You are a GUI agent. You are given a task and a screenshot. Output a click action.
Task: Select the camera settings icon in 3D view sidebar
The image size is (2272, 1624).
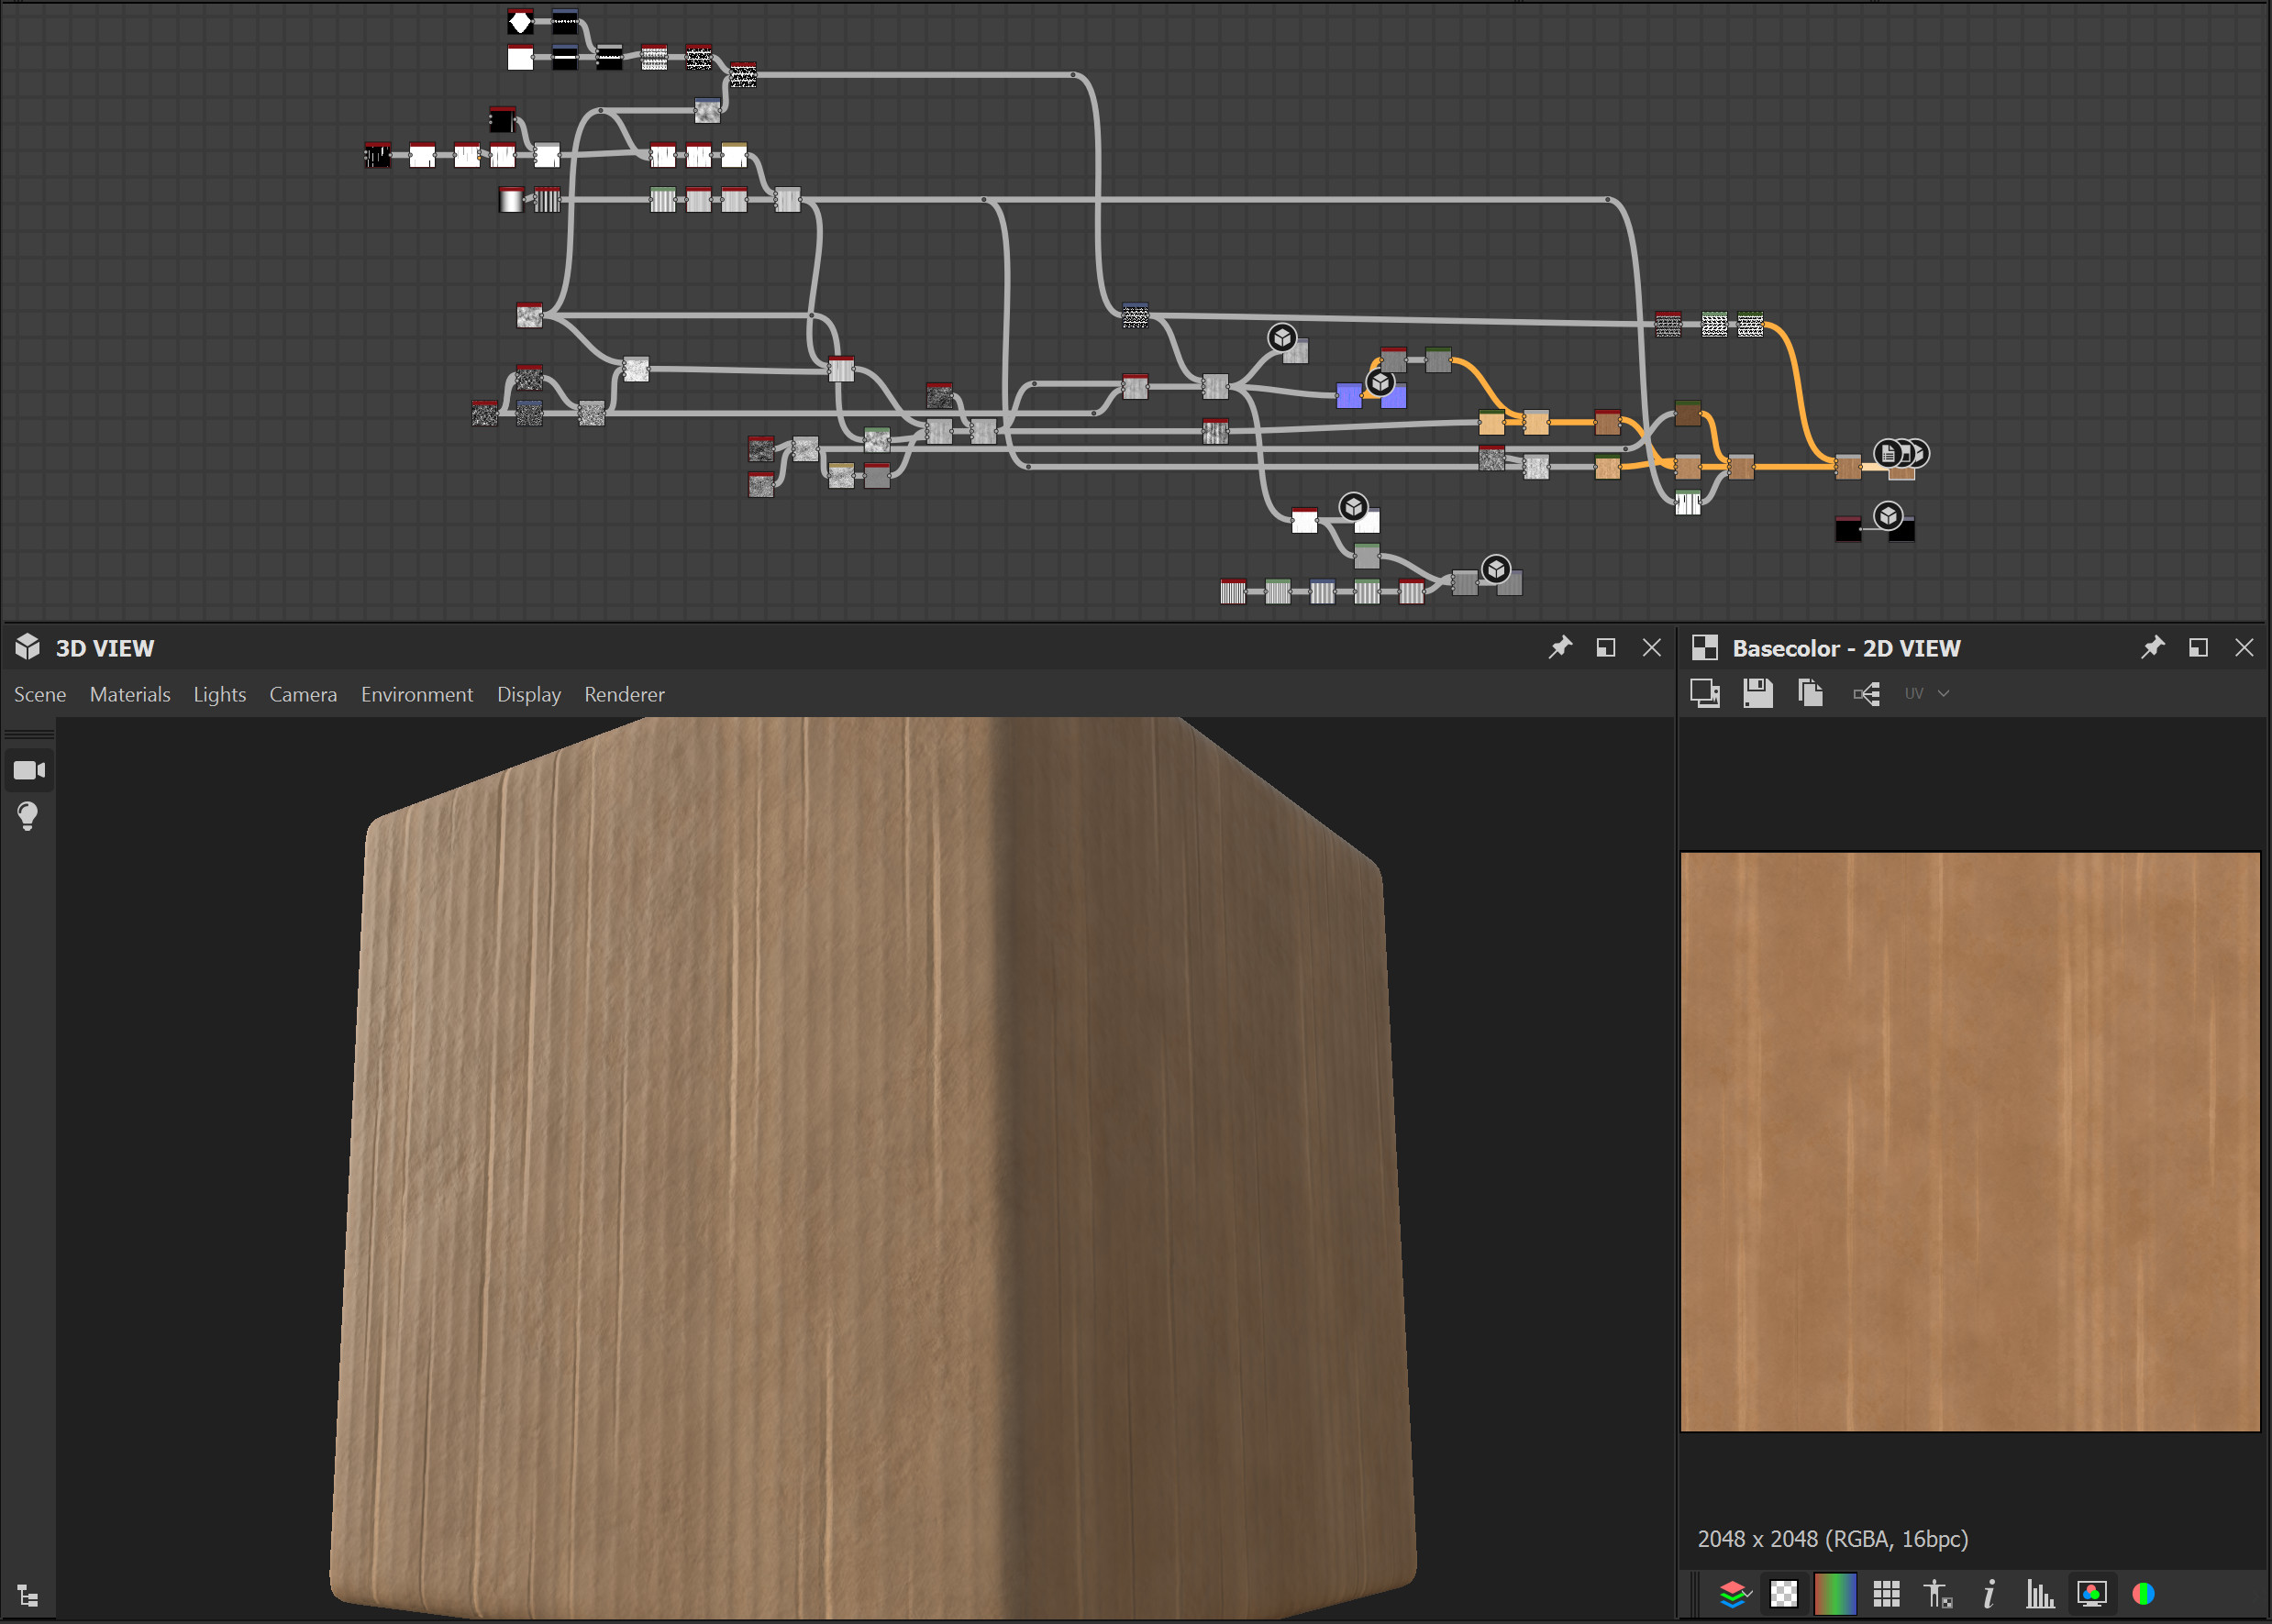point(29,770)
